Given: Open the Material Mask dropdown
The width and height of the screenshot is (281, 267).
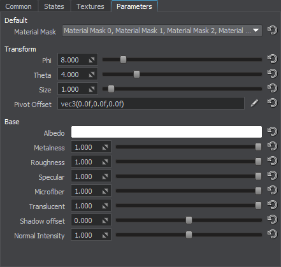Looking at the screenshot, I should 162,31.
